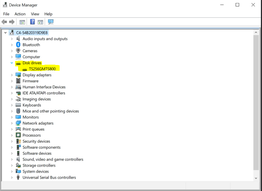Screen dimensions: 262x191
Task: Click the Network adapters icon
Action: (x=18, y=123)
